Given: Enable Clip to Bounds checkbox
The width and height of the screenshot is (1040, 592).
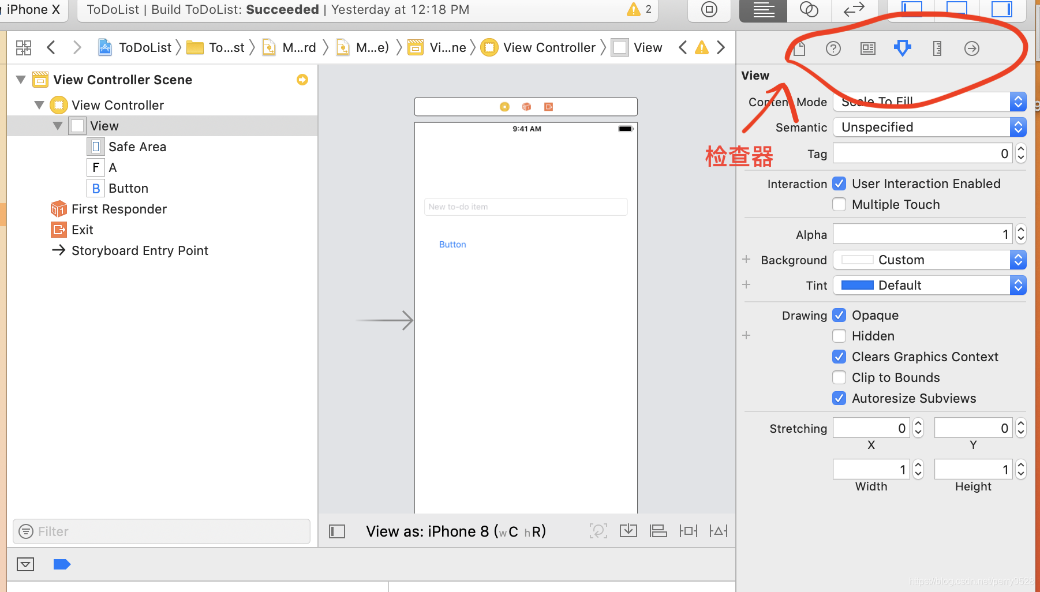Looking at the screenshot, I should coord(839,377).
